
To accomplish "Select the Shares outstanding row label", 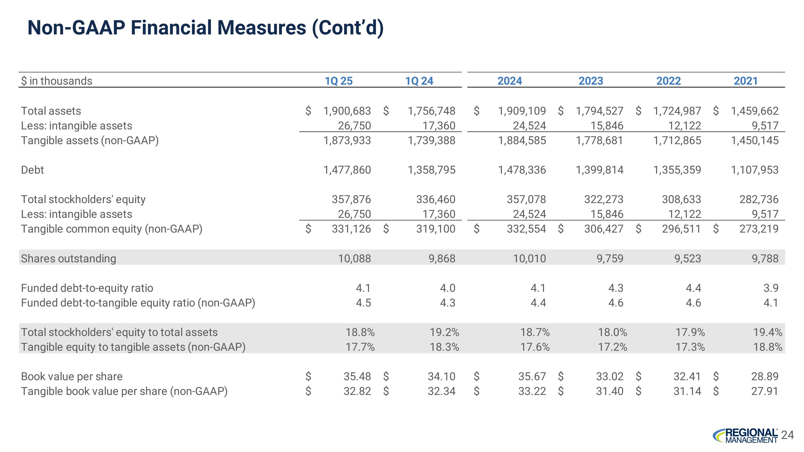I will click(x=68, y=259).
